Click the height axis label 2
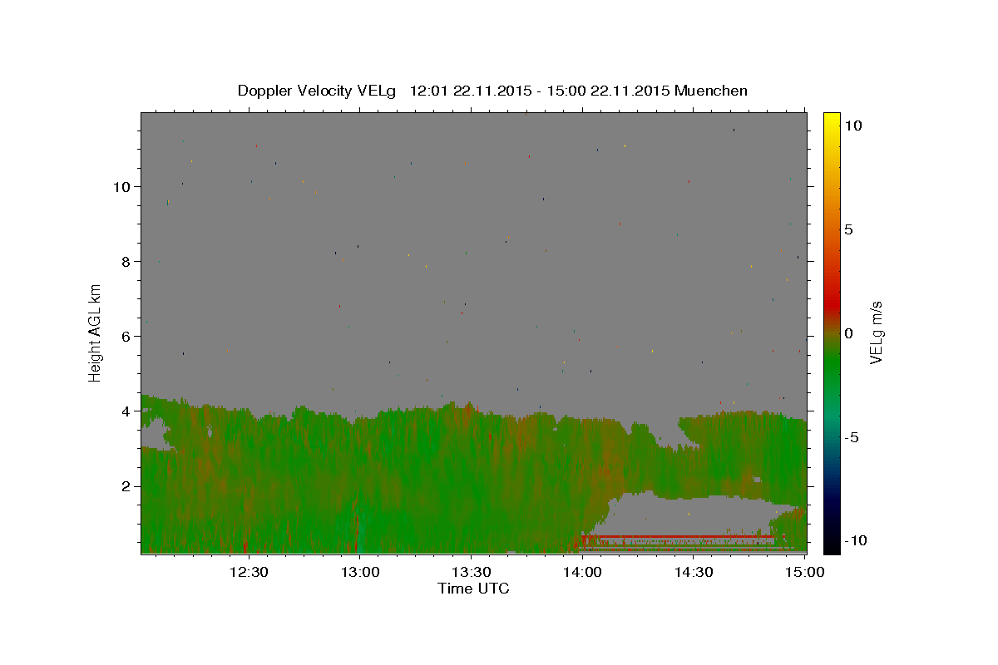This screenshot has width=998, height=665. (126, 485)
